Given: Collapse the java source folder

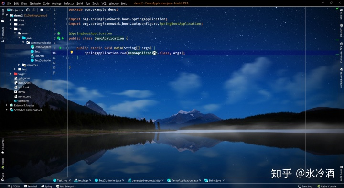Looking at the screenshot, I should point(19,38).
